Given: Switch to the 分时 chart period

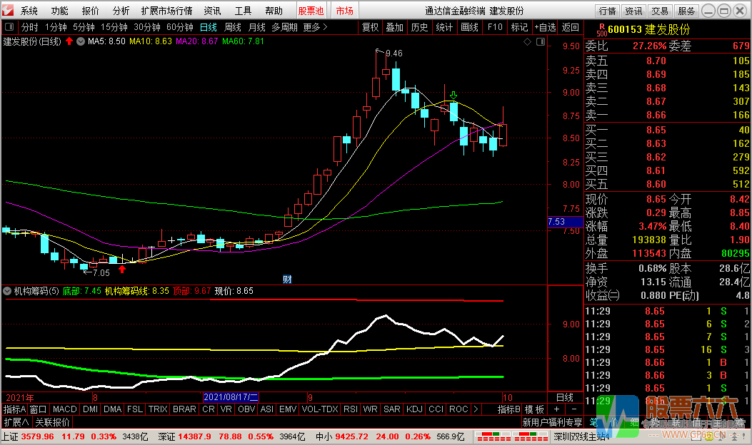Looking at the screenshot, I should (x=29, y=27).
